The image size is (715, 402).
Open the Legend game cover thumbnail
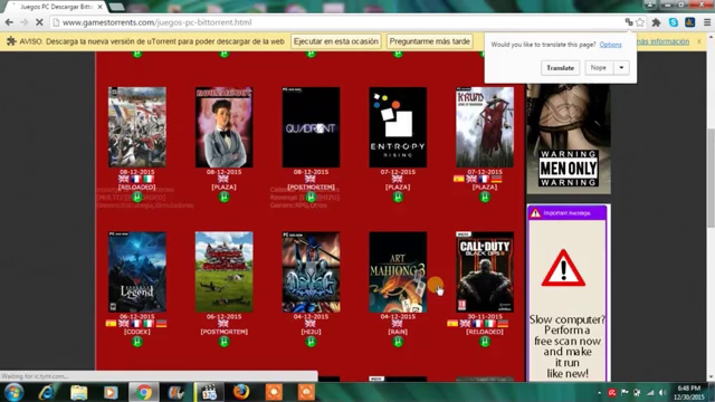(137, 272)
